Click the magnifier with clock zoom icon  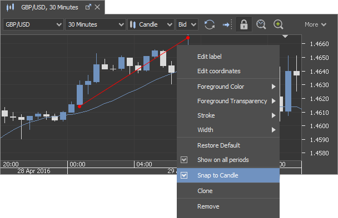(x=261, y=24)
